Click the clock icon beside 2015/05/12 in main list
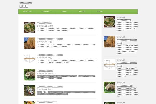This screenshot has width=156, height=104. click(x=38, y=26)
